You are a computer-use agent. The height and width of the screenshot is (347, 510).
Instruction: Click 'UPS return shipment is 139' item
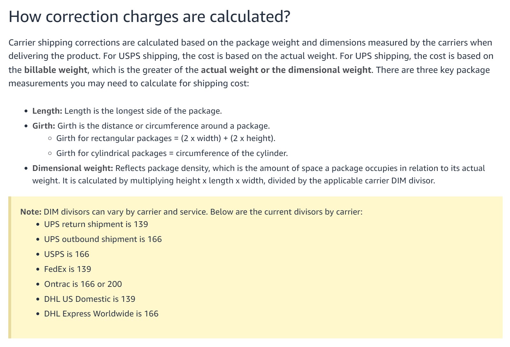96,224
